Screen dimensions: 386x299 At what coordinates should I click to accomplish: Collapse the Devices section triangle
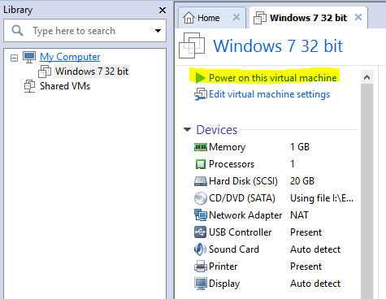pyautogui.click(x=187, y=130)
